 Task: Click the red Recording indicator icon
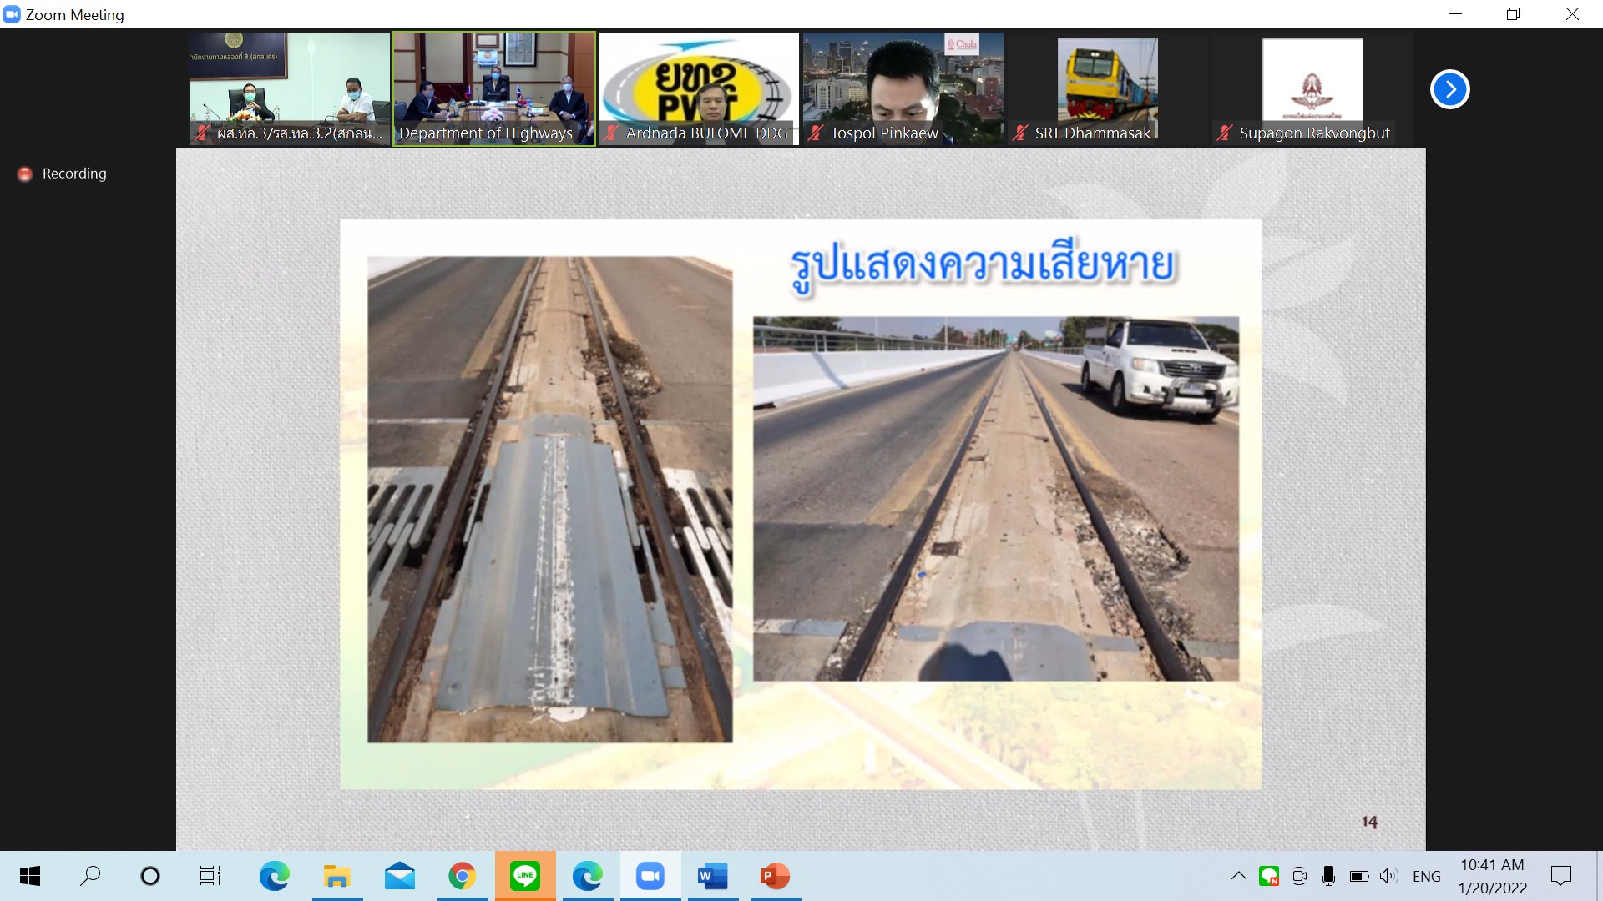coord(25,174)
